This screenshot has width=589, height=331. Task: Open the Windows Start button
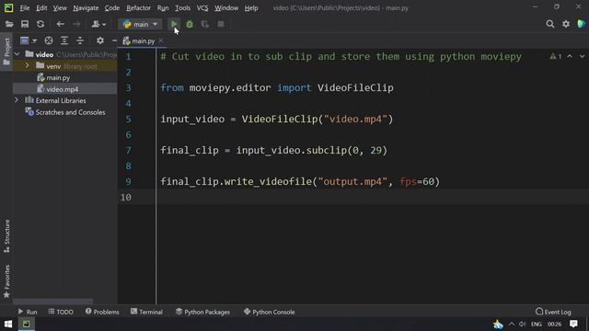coord(8,325)
